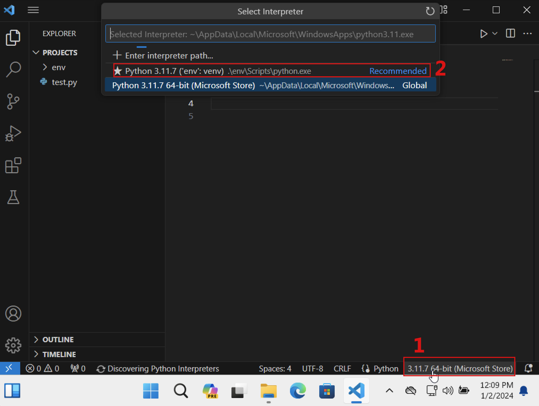Screen dimensions: 539x406
Task: Open the run button dropdown arrow
Action: point(495,33)
